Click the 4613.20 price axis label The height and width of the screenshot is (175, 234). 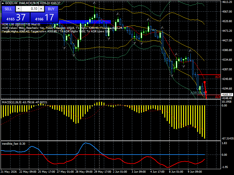pyautogui.click(x=227, y=2)
